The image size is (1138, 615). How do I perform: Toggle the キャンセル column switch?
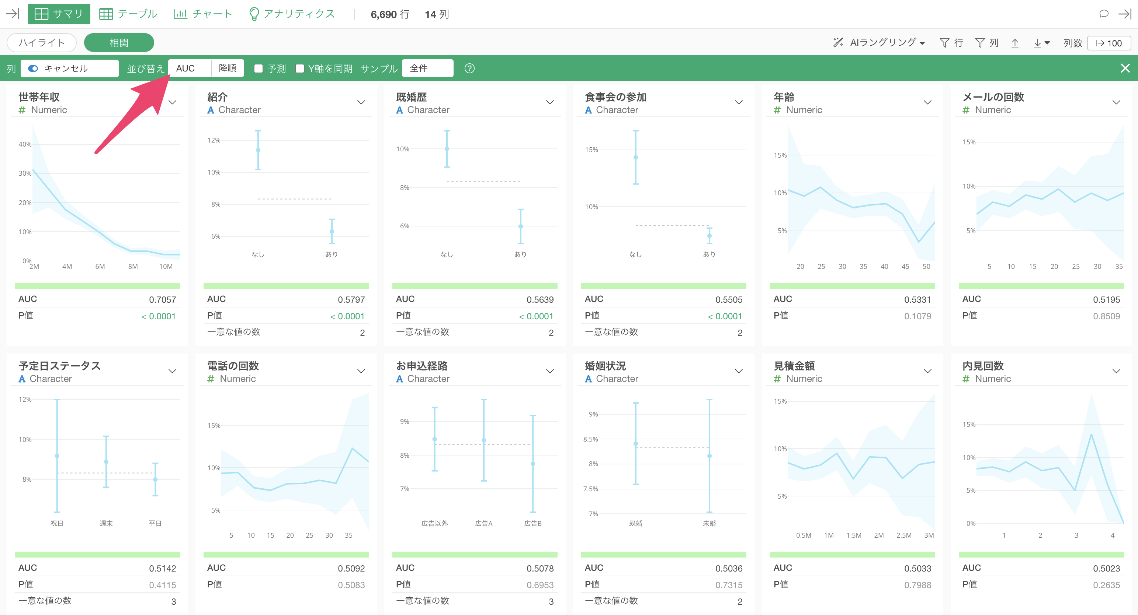coord(33,68)
